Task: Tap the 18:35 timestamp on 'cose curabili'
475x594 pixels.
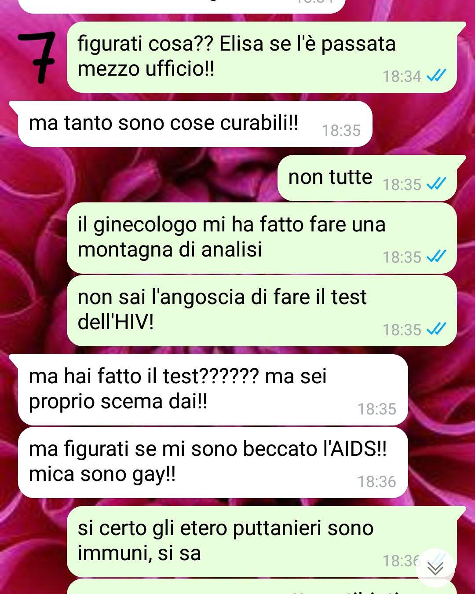Action: tap(341, 131)
